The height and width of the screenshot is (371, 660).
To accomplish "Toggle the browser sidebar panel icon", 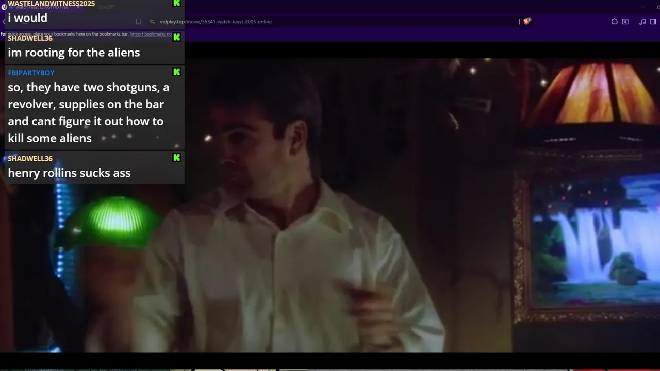I will (x=654, y=22).
